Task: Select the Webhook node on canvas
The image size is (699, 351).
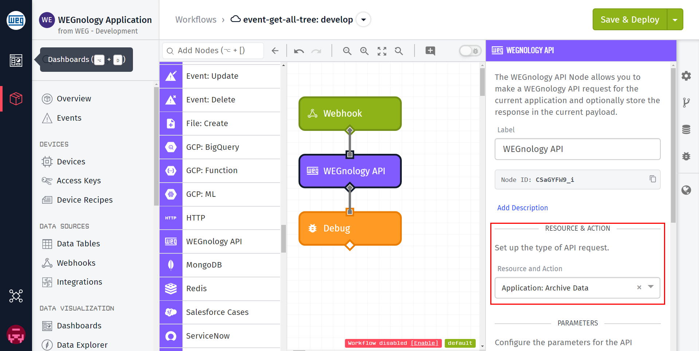Action: [x=350, y=113]
